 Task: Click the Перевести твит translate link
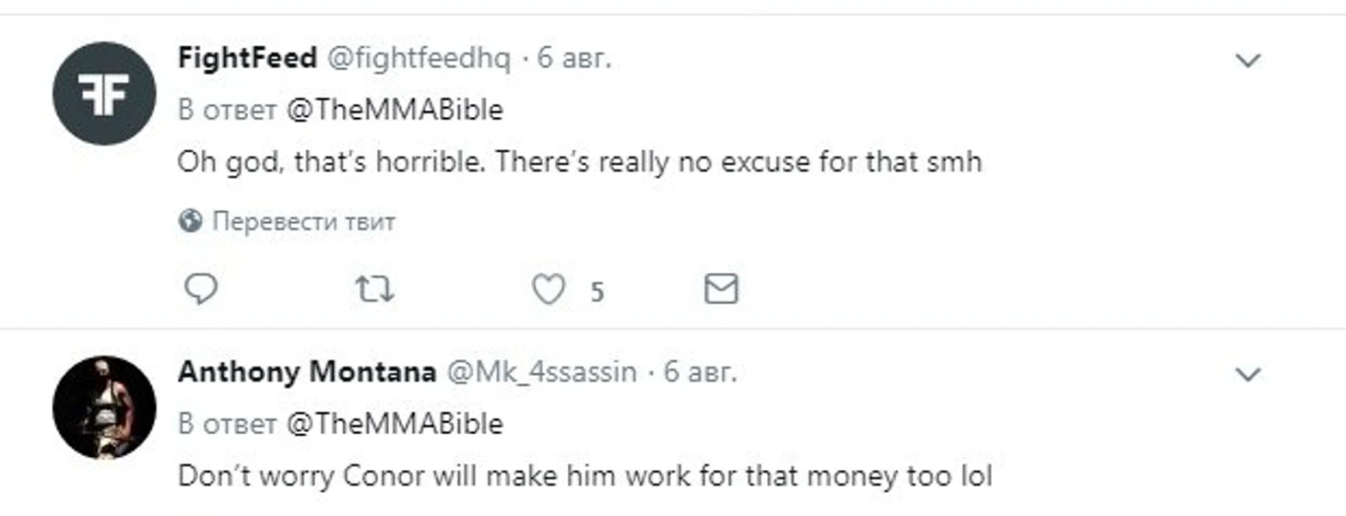tap(303, 221)
